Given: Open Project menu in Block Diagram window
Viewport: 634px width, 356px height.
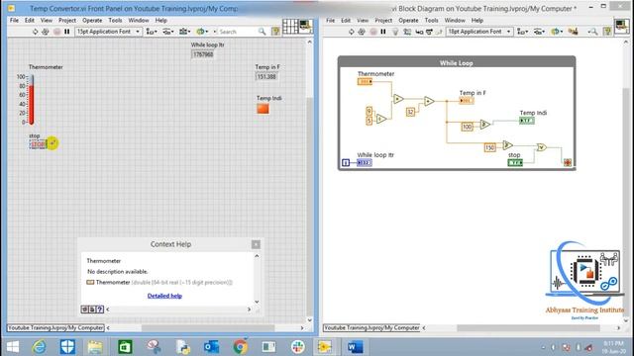Looking at the screenshot, I should click(383, 20).
